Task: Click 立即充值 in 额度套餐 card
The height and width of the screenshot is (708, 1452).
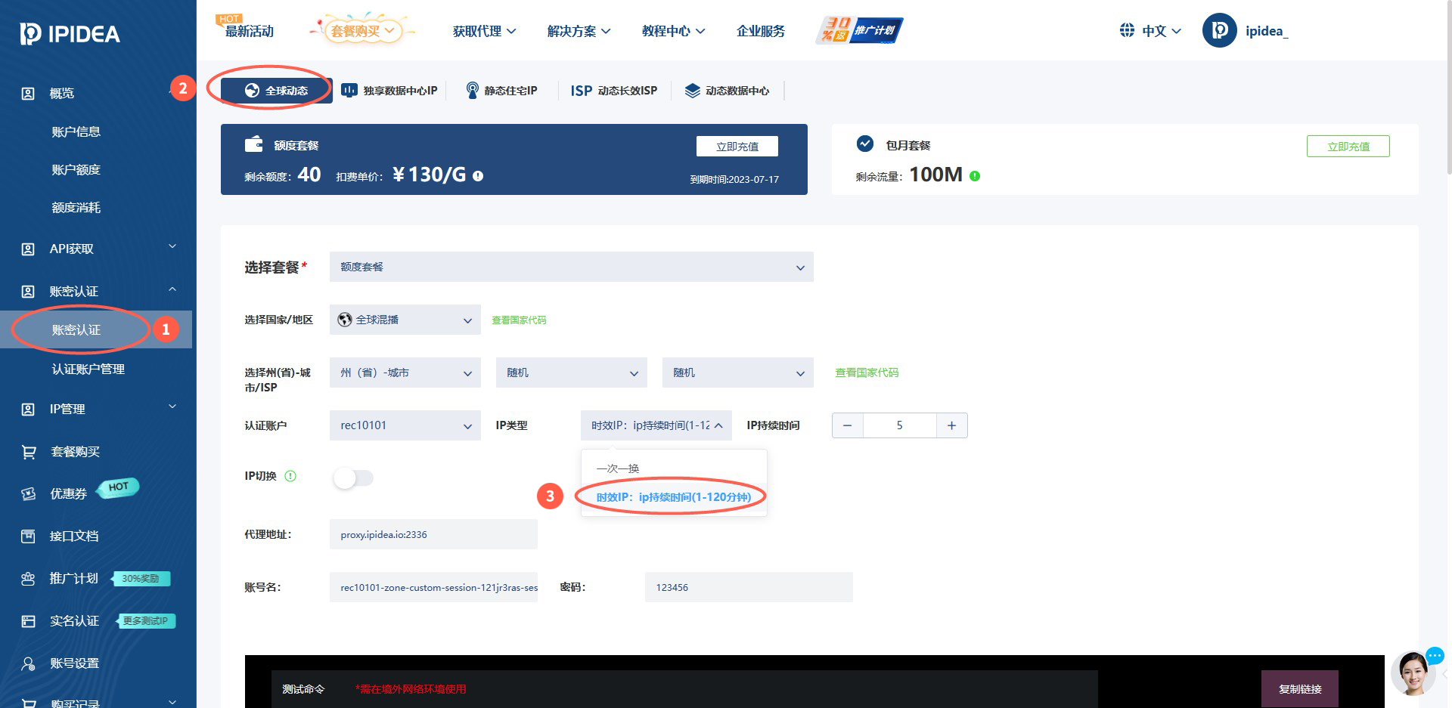Action: pyautogui.click(x=737, y=147)
